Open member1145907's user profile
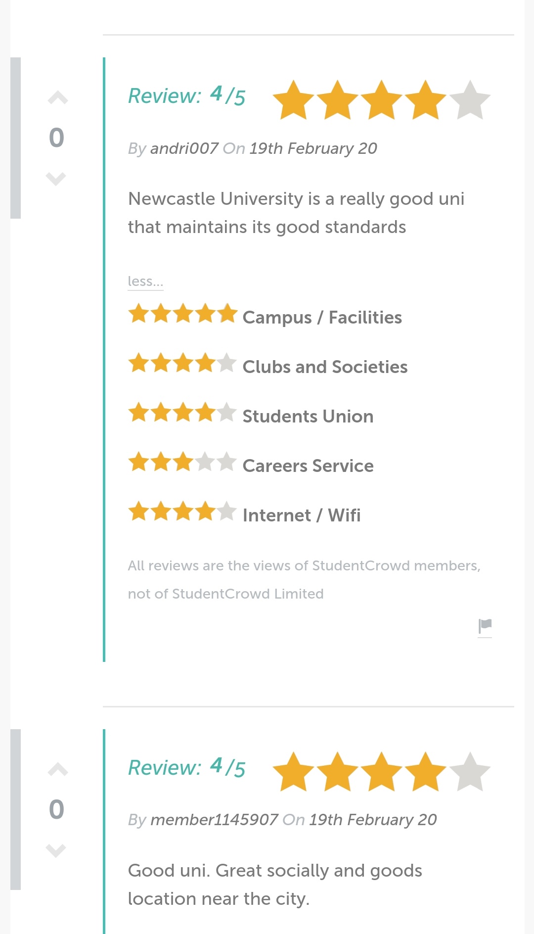 coord(214,820)
